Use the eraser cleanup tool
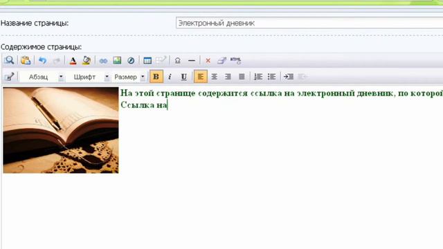 pos(221,60)
